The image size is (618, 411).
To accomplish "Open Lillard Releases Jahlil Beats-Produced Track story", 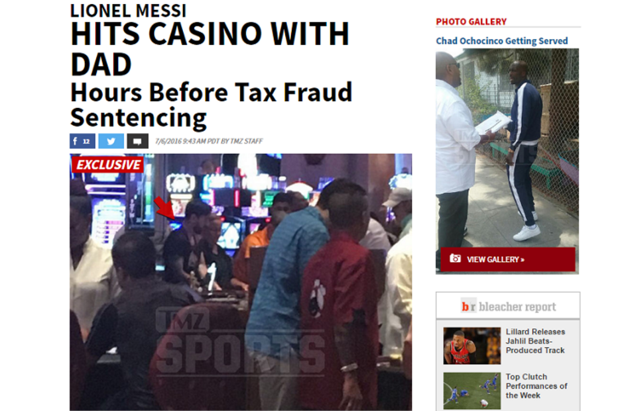I will point(535,341).
